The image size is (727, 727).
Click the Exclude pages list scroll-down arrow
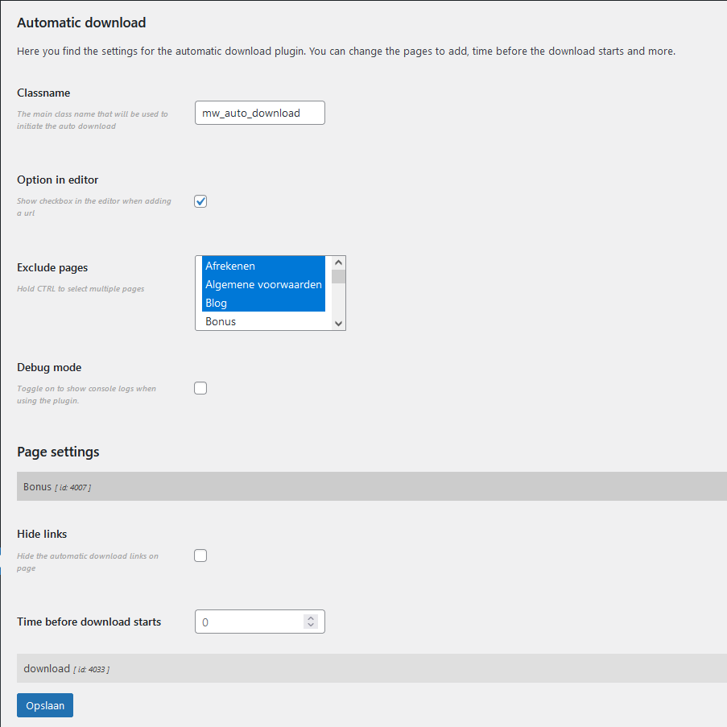pyautogui.click(x=338, y=324)
